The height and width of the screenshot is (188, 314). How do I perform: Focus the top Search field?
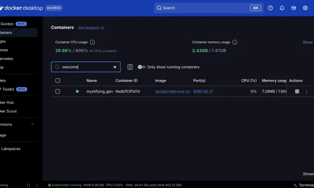209,8
